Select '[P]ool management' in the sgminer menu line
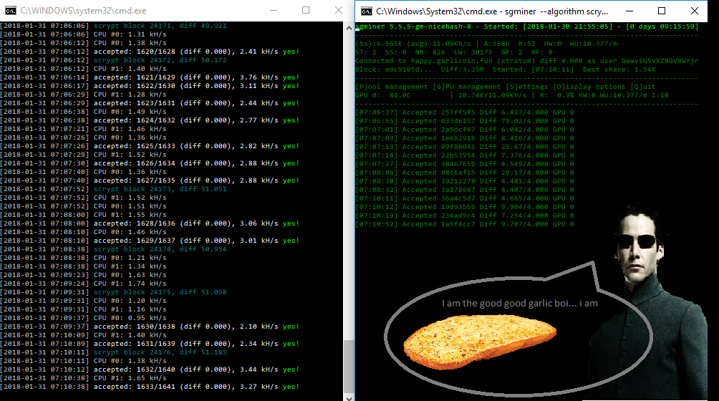The height and width of the screenshot is (401, 719). coord(392,87)
